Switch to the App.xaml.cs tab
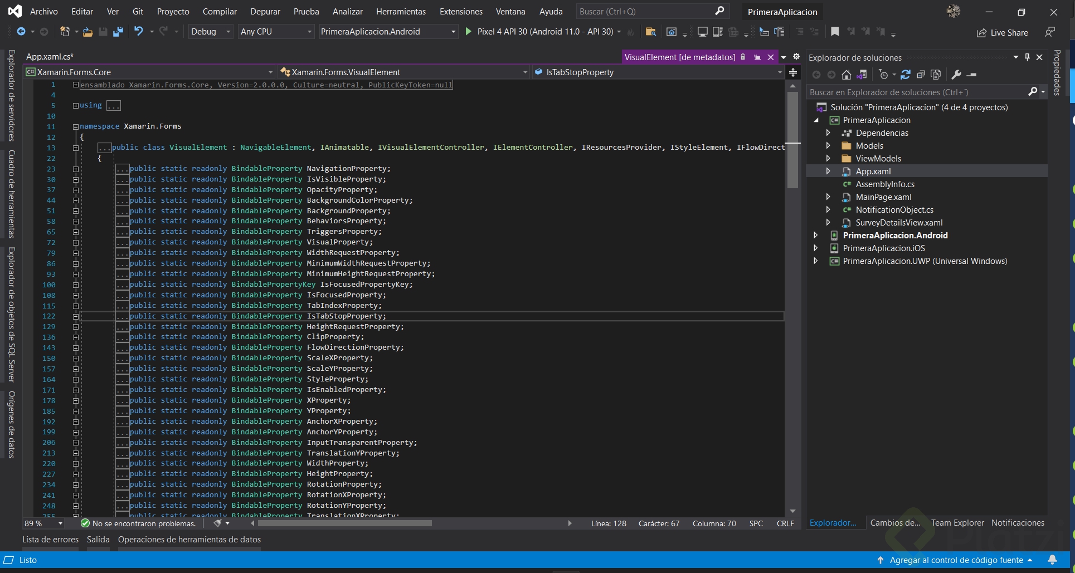 tap(50, 57)
